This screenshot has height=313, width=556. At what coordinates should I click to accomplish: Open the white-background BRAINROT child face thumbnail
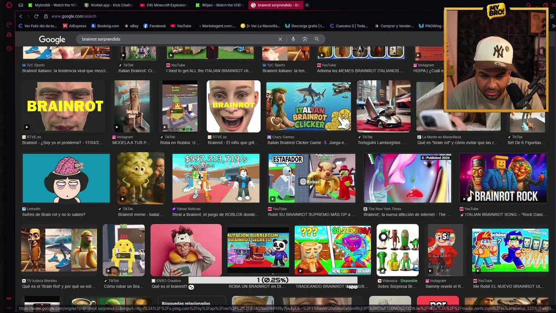pyautogui.click(x=234, y=106)
